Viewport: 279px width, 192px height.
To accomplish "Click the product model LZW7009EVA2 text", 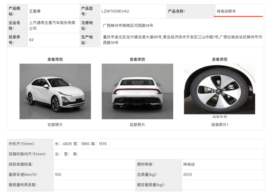I will click(115, 11).
